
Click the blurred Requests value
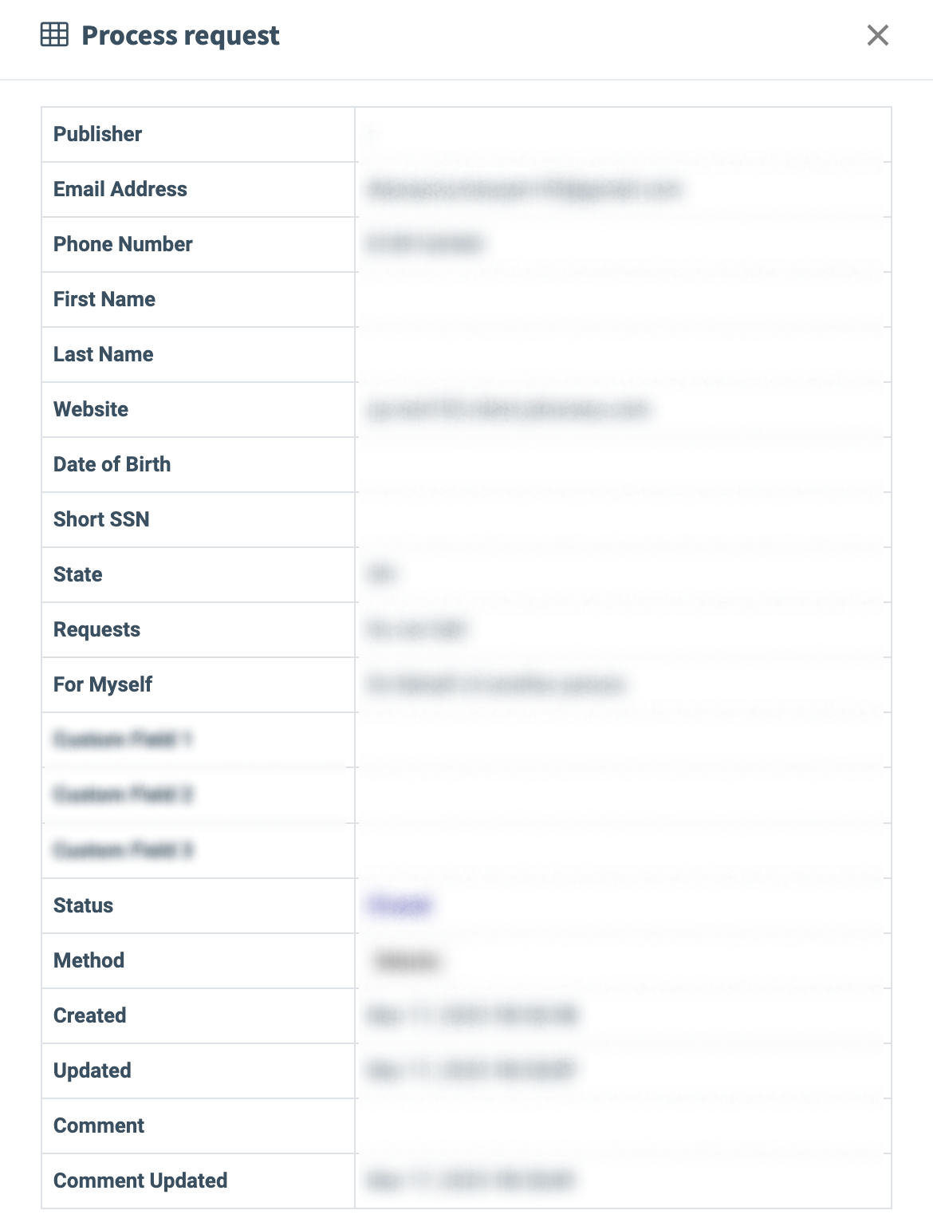point(416,630)
